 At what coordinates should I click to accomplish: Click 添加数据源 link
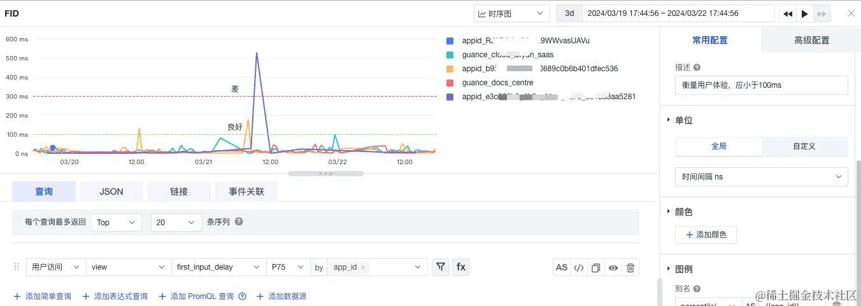pos(281,296)
